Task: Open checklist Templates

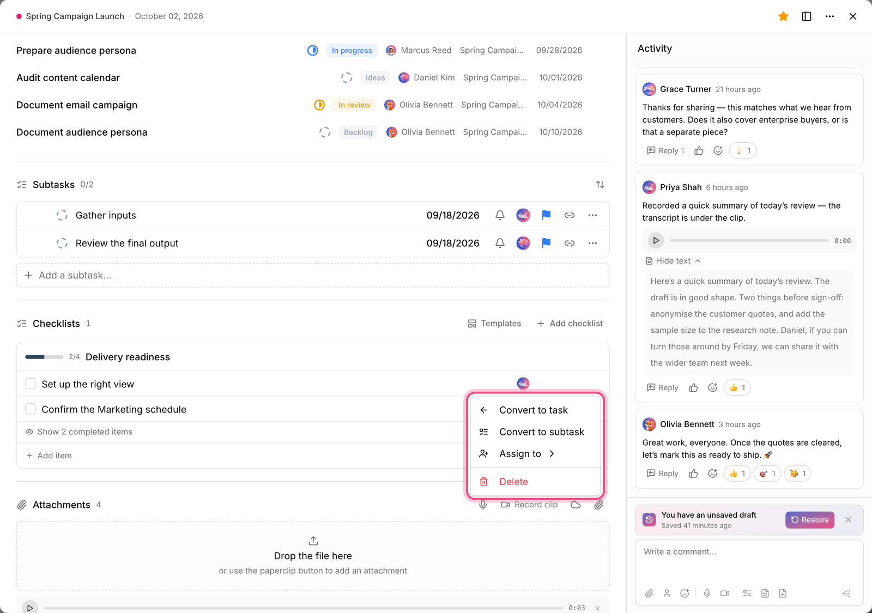Action: (494, 324)
